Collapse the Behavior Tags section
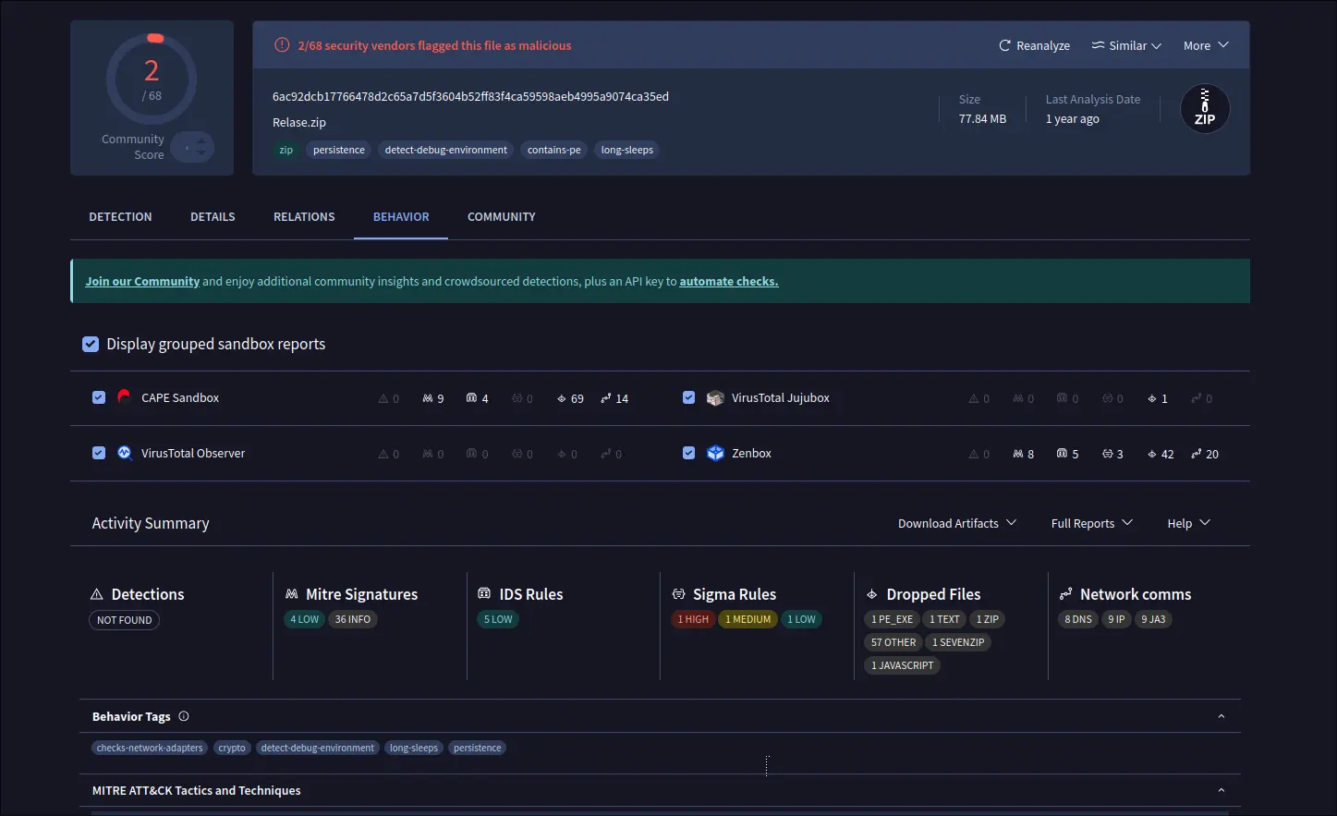The image size is (1337, 816). coord(1221,716)
